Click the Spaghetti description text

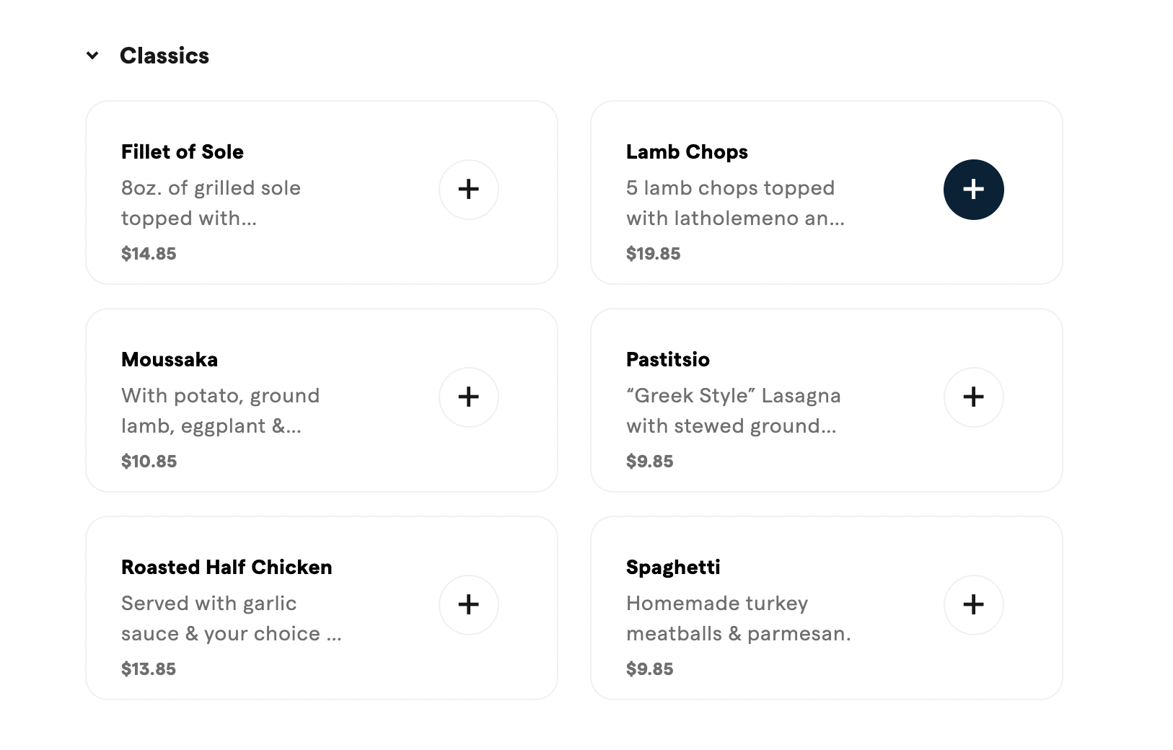pyautogui.click(x=739, y=618)
